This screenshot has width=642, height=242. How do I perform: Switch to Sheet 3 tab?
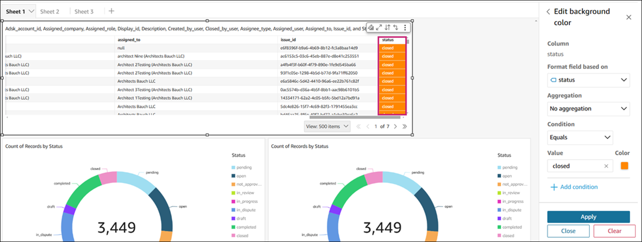[x=84, y=11]
